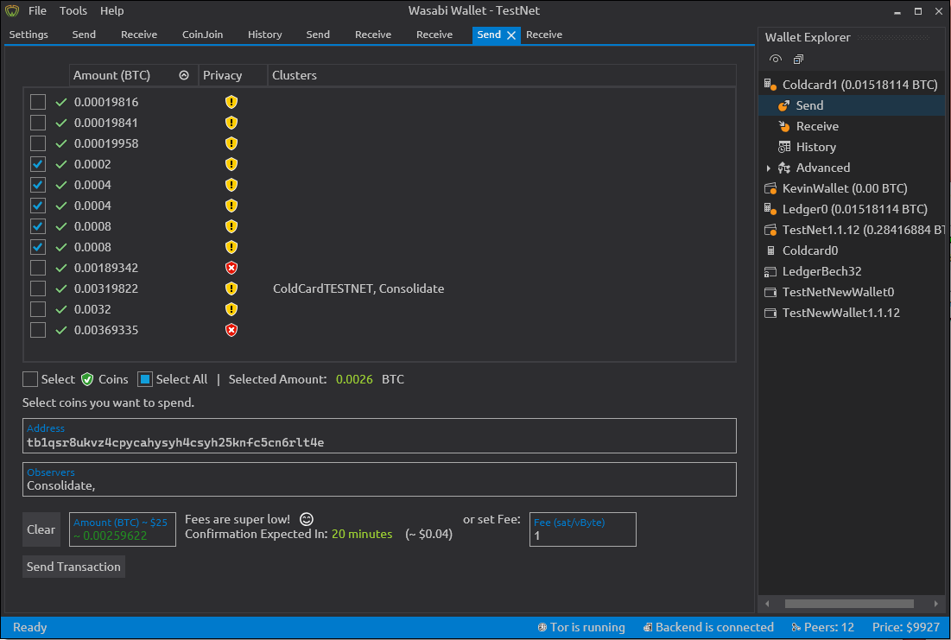
Task: Click the 'ColdCardTESTNET, Consolidate' cluster text
Action: [358, 288]
